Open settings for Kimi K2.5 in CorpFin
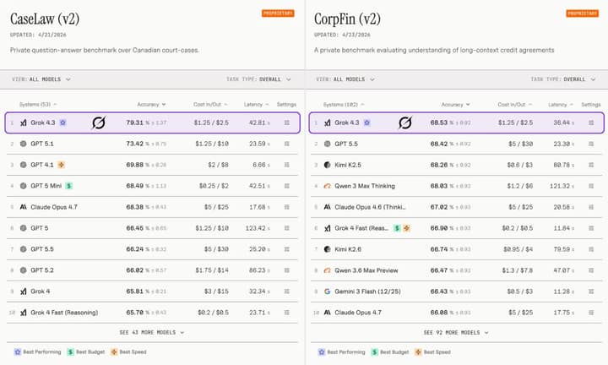 [591, 165]
